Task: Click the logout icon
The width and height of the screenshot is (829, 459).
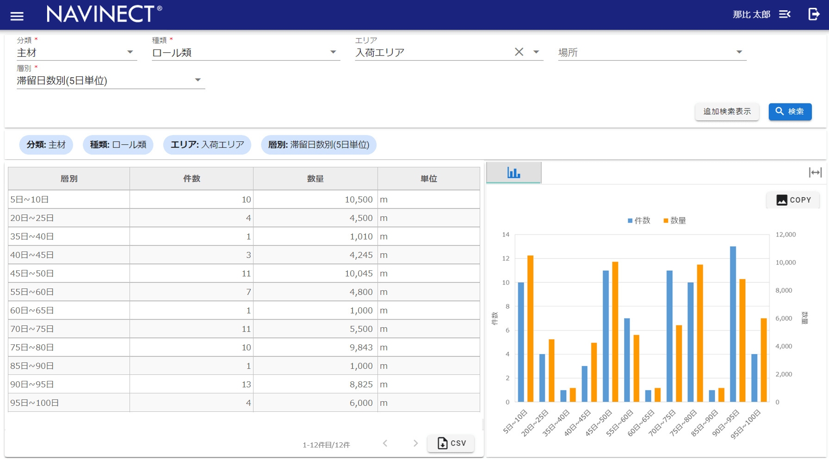Action: (814, 14)
